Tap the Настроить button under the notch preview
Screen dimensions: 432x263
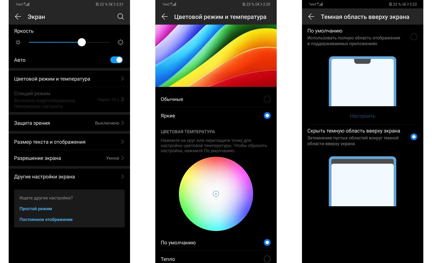click(363, 116)
